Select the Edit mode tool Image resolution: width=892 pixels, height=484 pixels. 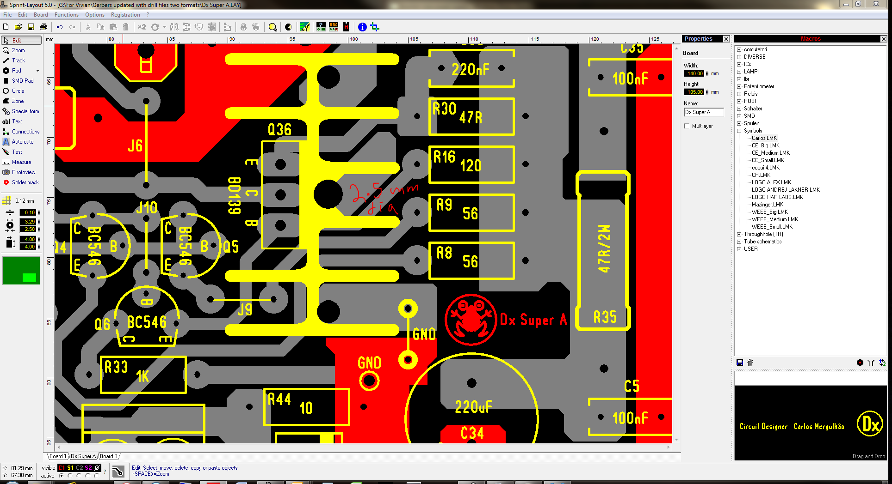click(x=21, y=40)
